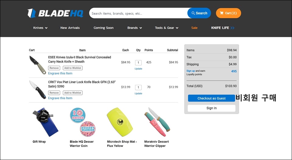Click the blue Search button

(199, 13)
